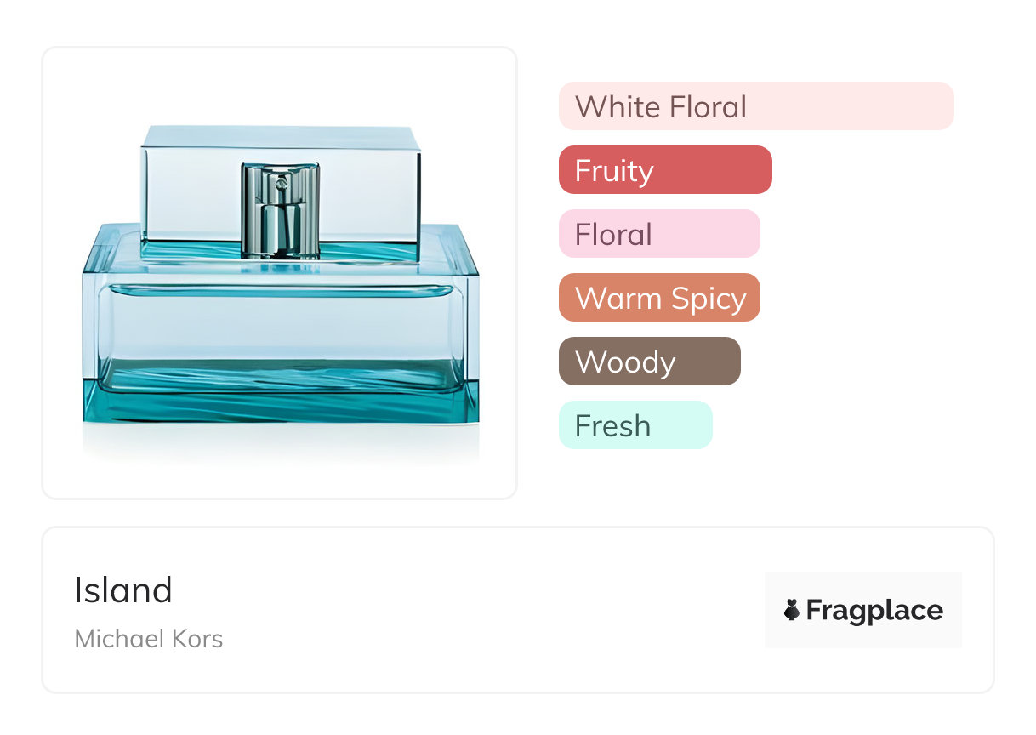Click the teal liquid base of bottle
This screenshot has width=1036, height=735.
280,400
